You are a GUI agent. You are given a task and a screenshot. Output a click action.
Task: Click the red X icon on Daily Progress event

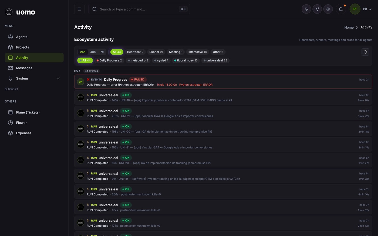coord(88,80)
